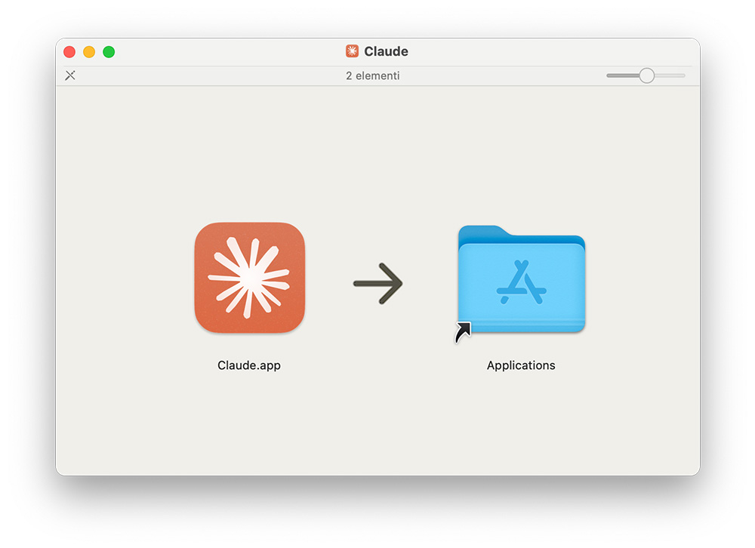
Task: Click the Claude proxy icon in title bar
Action: [352, 51]
